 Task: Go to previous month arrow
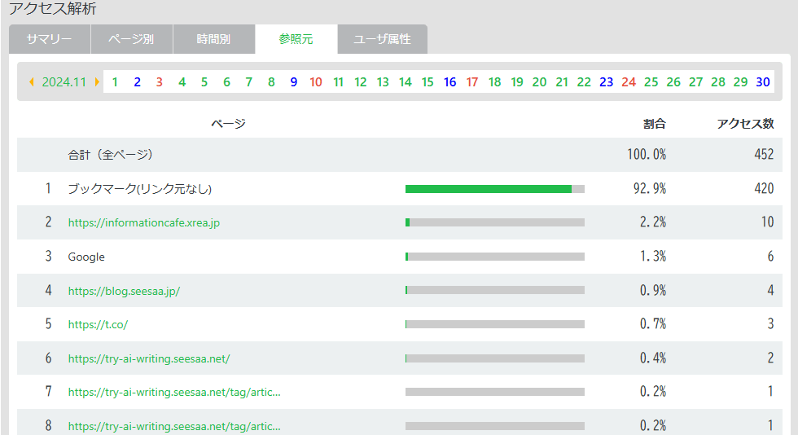coord(32,82)
